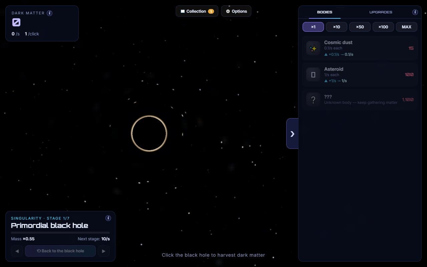Click the harvest dark matter hint text
This screenshot has width=427, height=267.
[x=213, y=255]
